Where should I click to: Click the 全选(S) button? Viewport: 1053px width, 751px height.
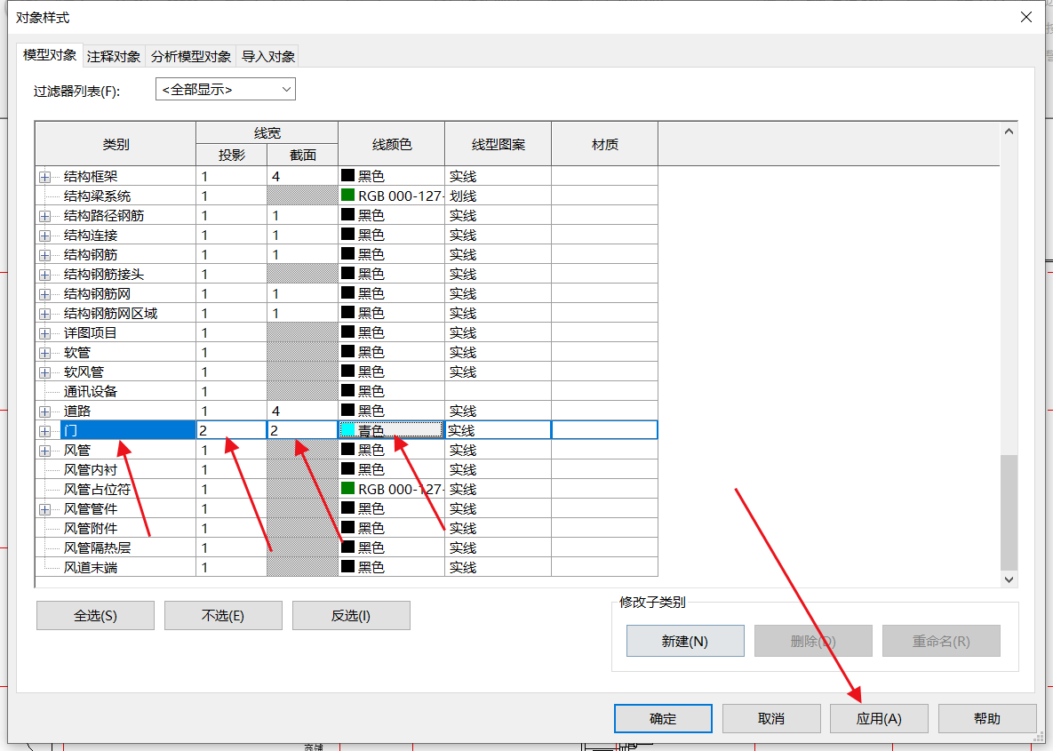[x=95, y=616]
